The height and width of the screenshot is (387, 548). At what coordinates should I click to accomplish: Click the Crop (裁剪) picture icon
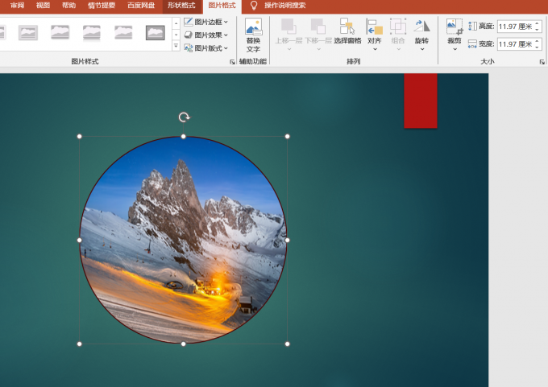(x=455, y=35)
